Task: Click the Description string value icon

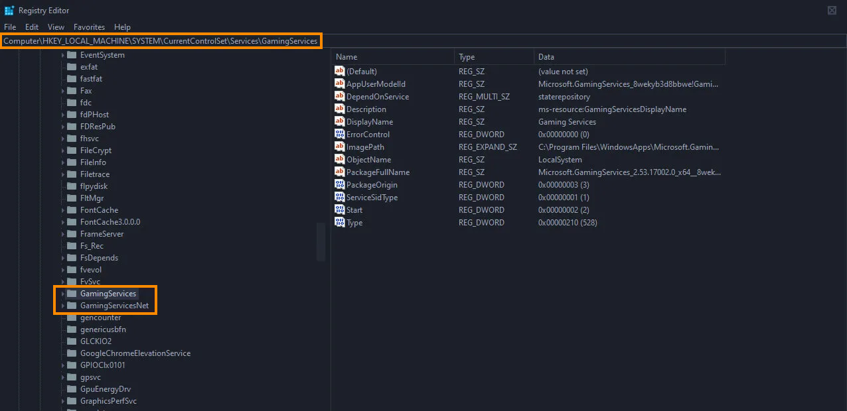Action: click(x=340, y=109)
